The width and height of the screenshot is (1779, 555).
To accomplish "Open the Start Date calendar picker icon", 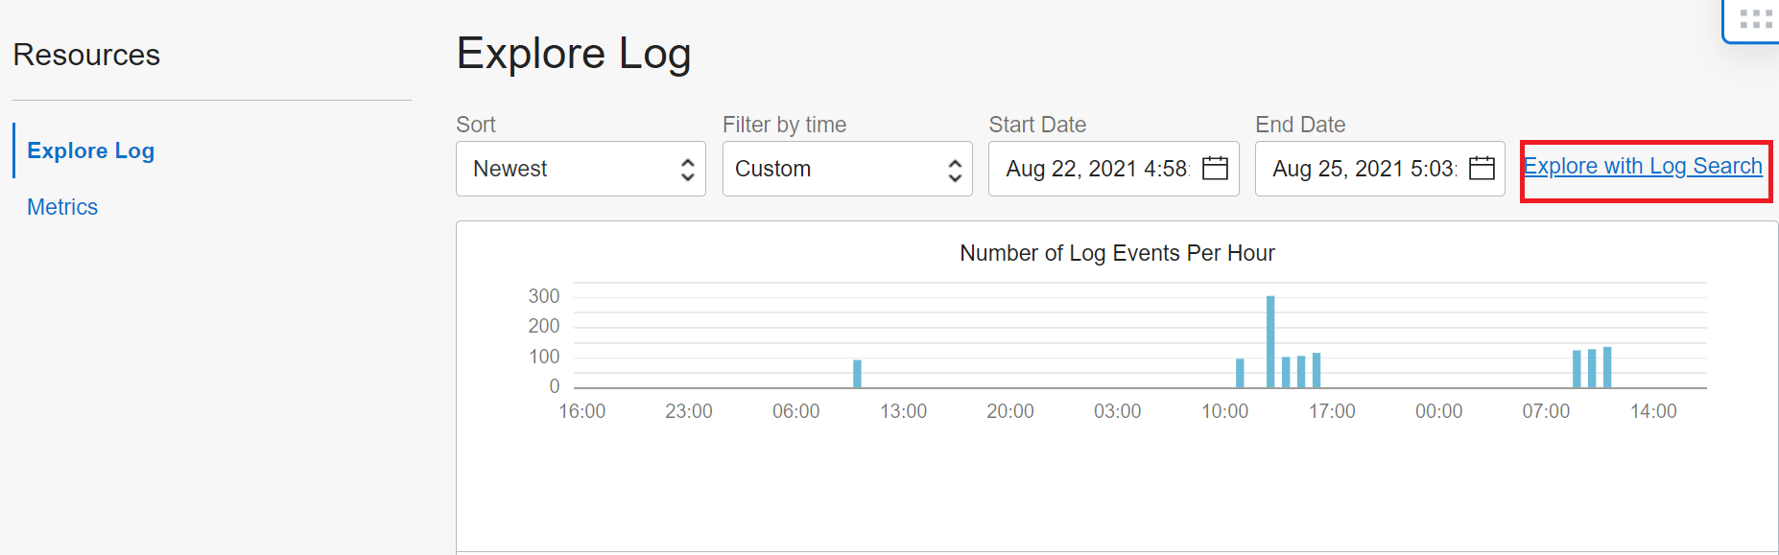I will click(x=1215, y=169).
